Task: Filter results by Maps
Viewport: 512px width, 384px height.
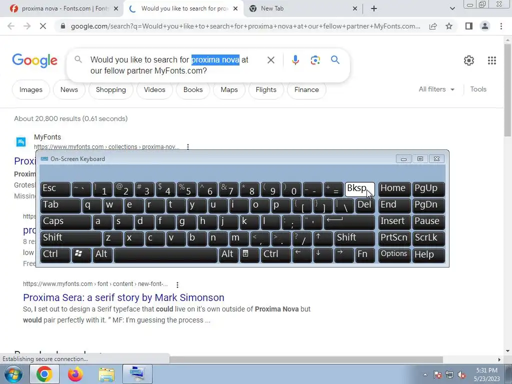Action: click(229, 89)
